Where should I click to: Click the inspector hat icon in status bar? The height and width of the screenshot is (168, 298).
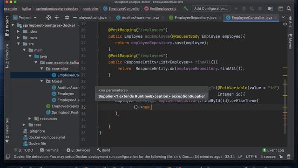pyautogui.click(x=289, y=157)
